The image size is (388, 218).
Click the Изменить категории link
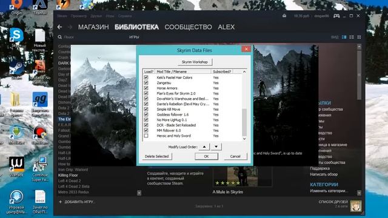tap(329, 191)
